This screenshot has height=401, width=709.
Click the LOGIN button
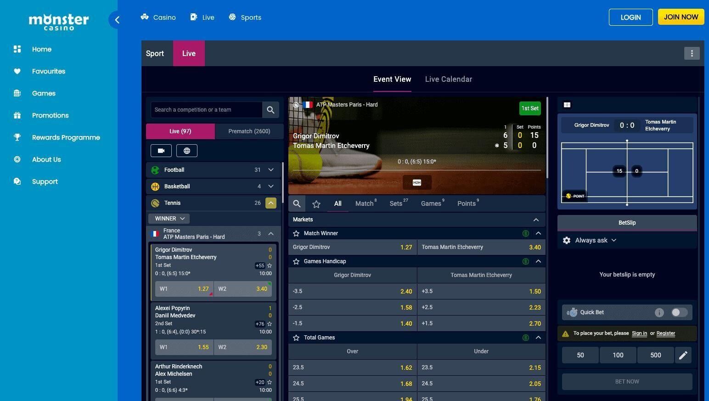click(630, 17)
